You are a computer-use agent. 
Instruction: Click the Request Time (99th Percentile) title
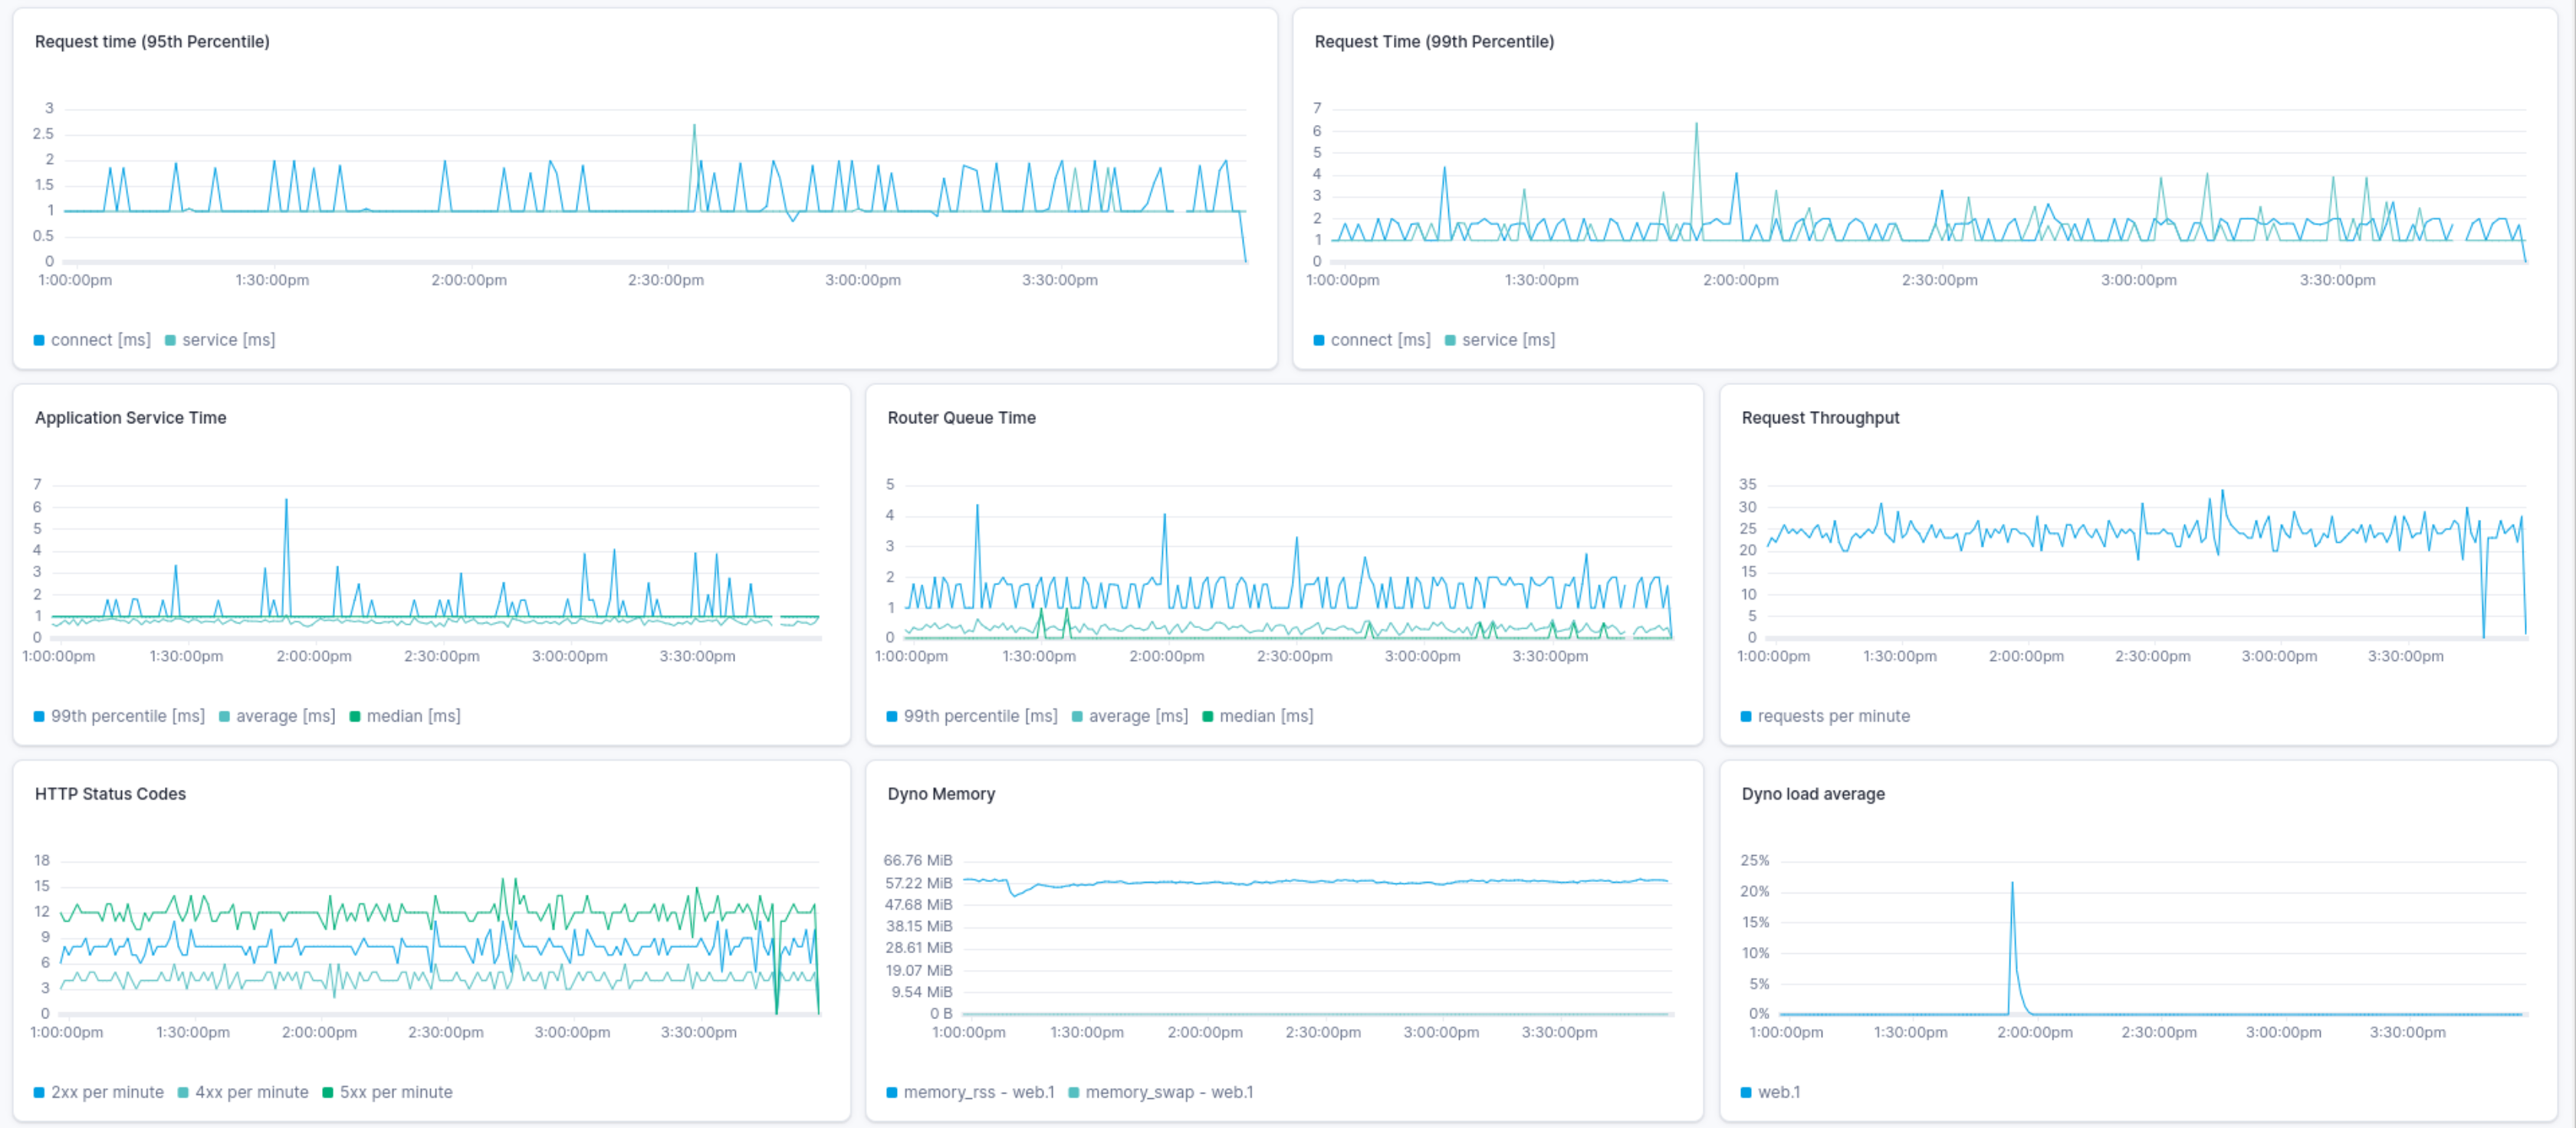click(x=1434, y=41)
